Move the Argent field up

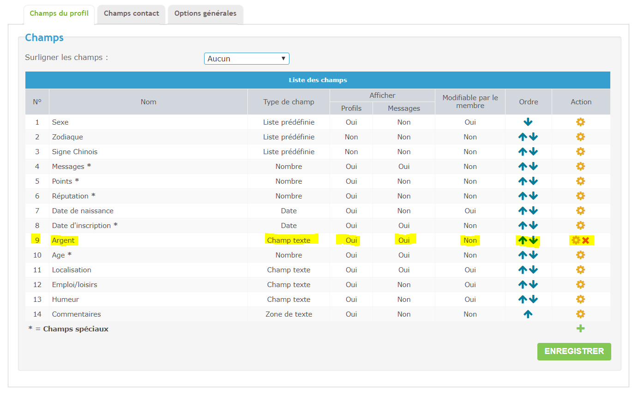(x=523, y=240)
